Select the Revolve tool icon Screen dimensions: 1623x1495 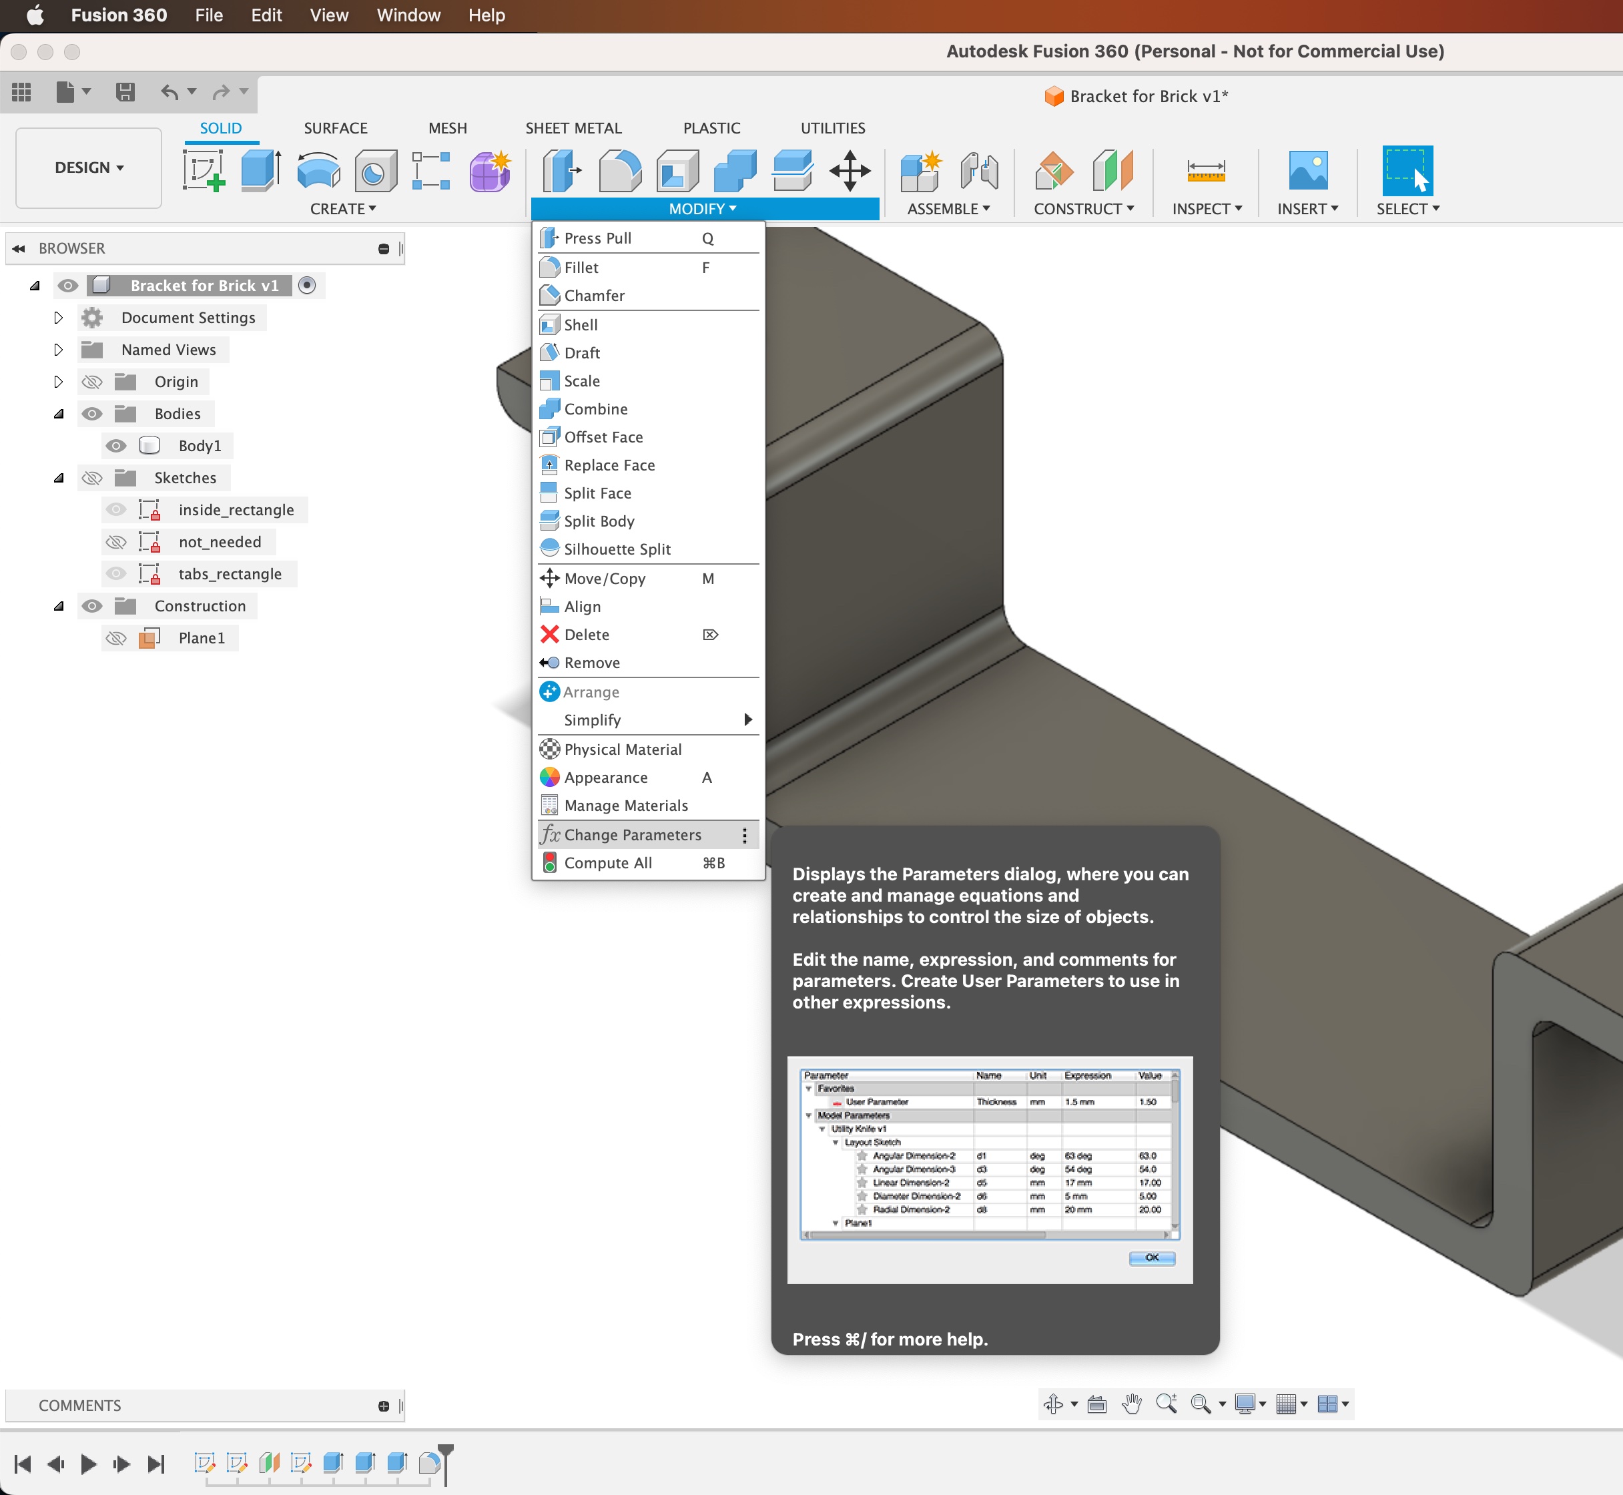318,170
